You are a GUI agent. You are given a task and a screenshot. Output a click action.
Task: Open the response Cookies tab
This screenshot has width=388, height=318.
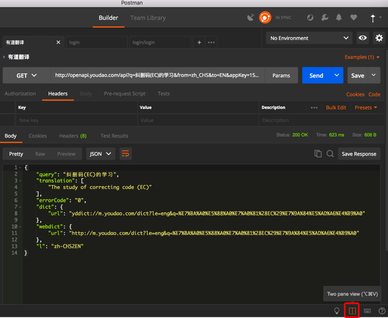point(38,136)
